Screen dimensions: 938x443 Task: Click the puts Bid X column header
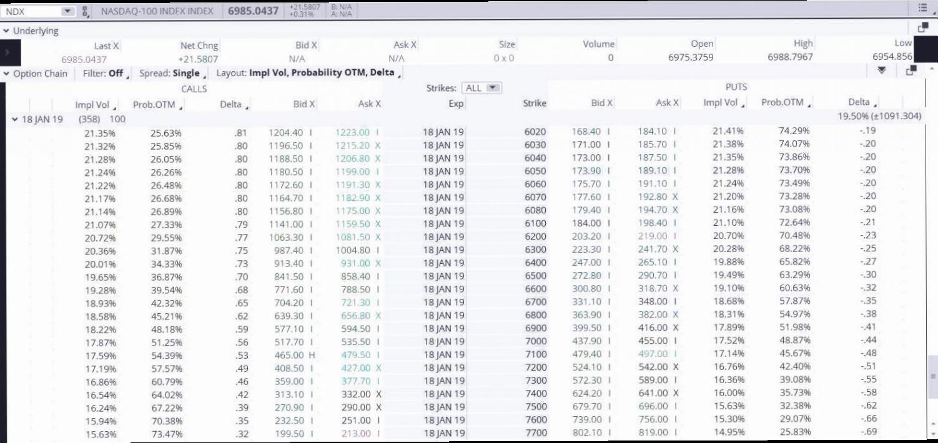[601, 103]
